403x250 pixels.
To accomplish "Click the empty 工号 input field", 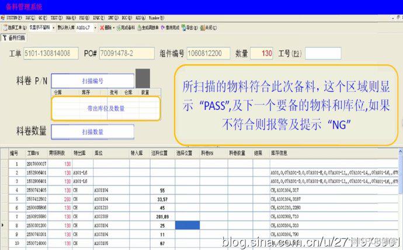I will pyautogui.click(x=323, y=53).
